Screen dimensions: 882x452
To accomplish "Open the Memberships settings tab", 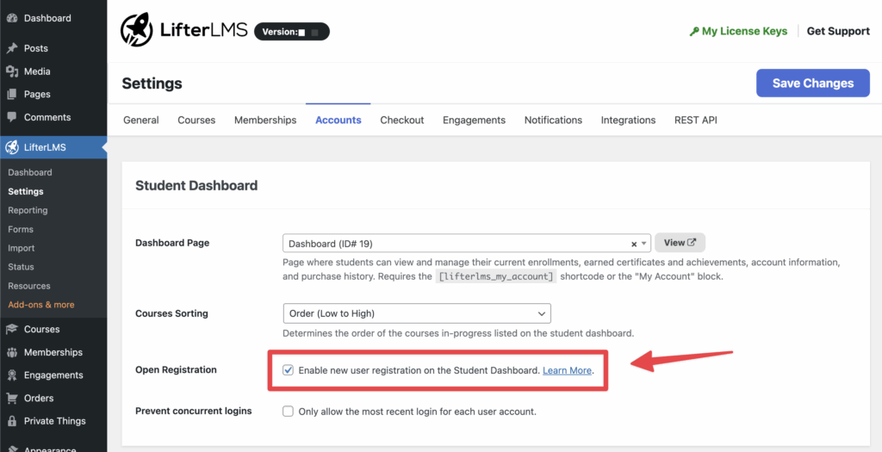I will click(265, 121).
